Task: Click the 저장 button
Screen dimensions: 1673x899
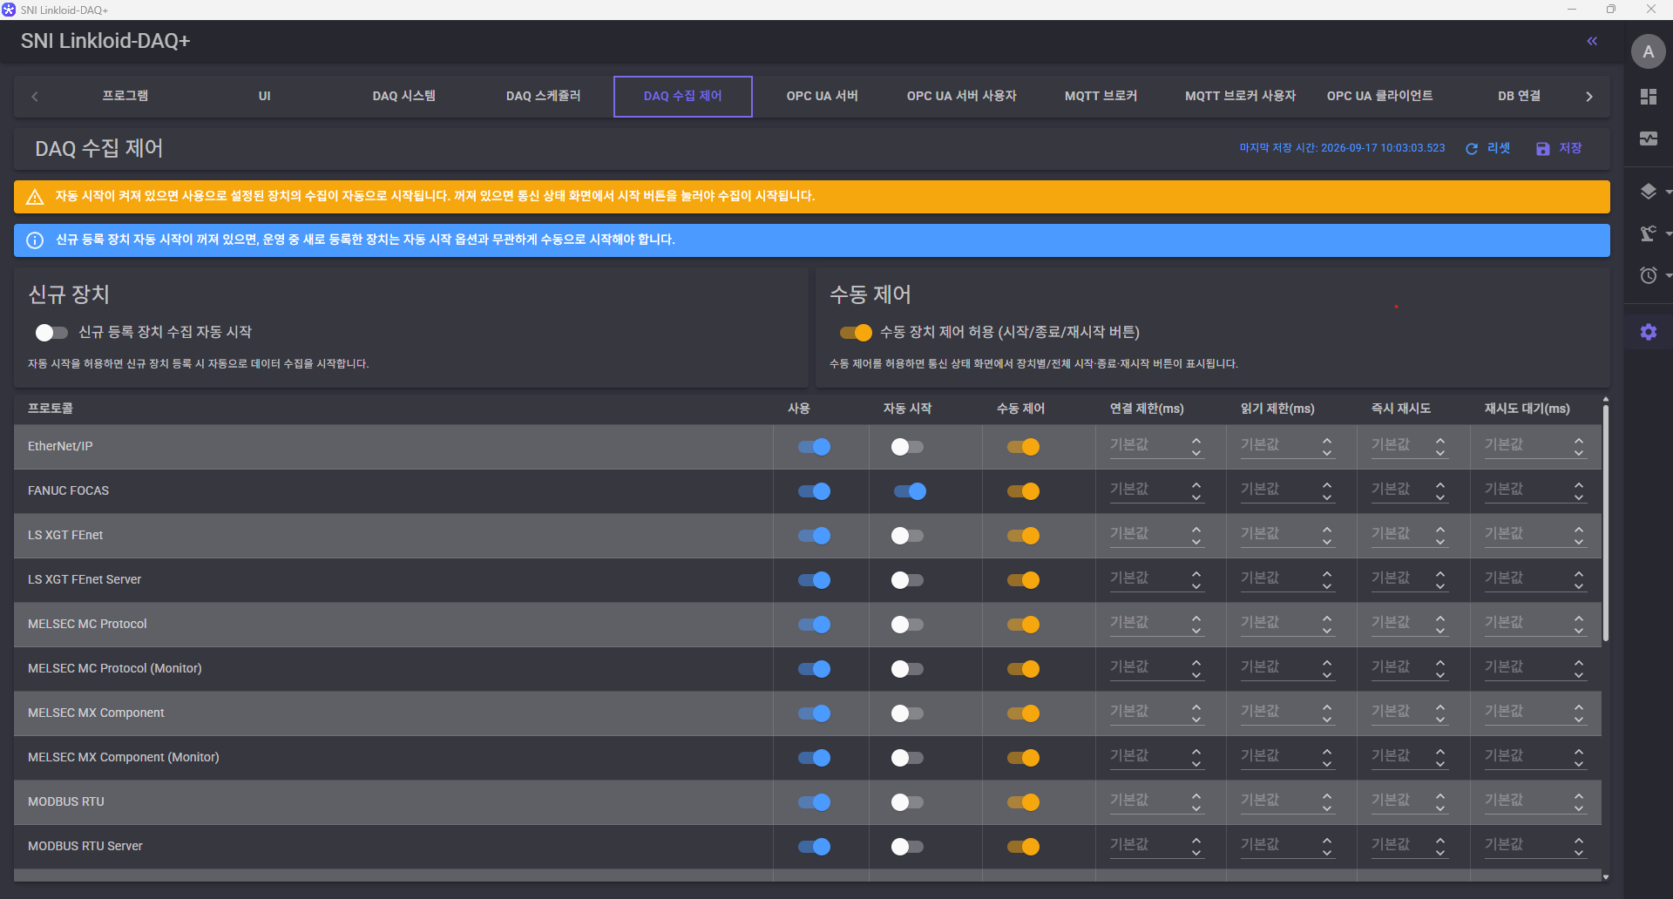Action: coord(1560,149)
